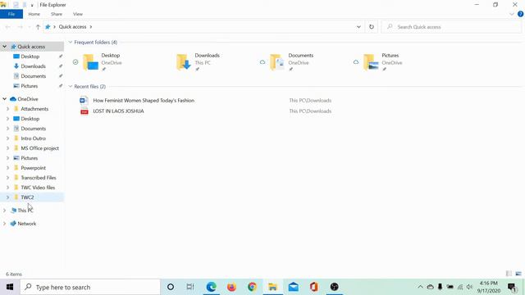Image resolution: width=525 pixels, height=295 pixels.
Task: Open the address bar history dropdown
Action: [x=358, y=27]
